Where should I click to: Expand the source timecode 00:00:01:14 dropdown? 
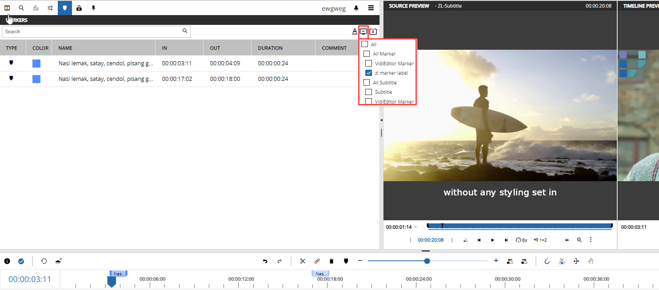(x=415, y=227)
